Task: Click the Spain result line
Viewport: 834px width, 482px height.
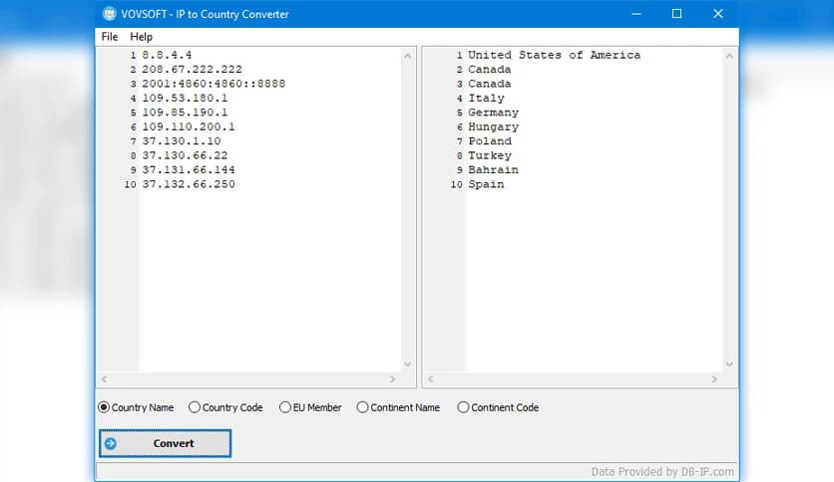Action: (x=486, y=184)
